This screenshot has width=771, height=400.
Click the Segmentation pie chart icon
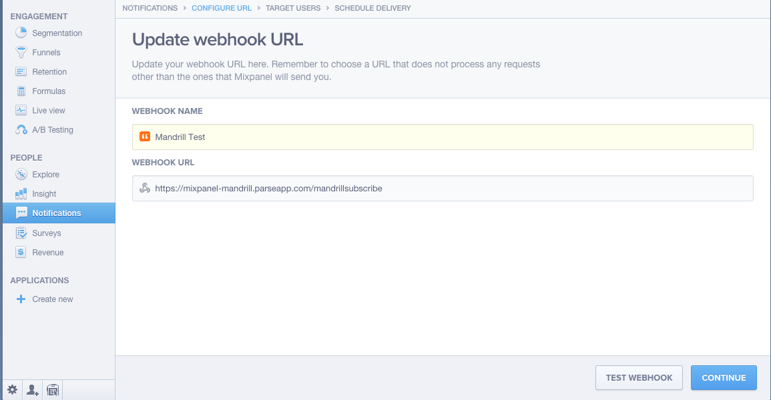click(21, 33)
